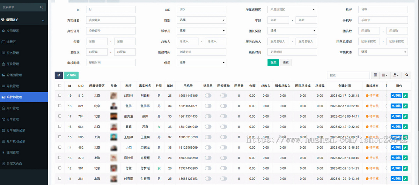The width and height of the screenshot is (419, 185).
Task: Click phone number 13810491049 cell
Action: tap(188, 127)
